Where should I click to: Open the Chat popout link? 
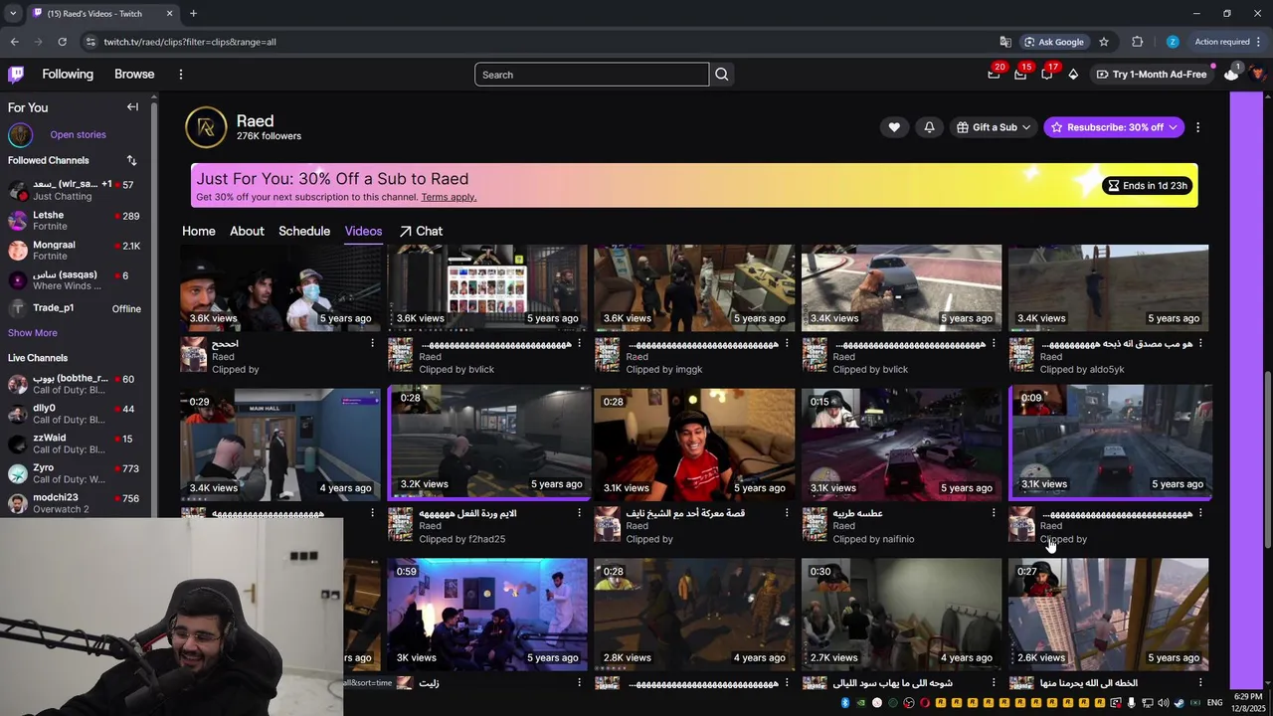[x=422, y=231]
